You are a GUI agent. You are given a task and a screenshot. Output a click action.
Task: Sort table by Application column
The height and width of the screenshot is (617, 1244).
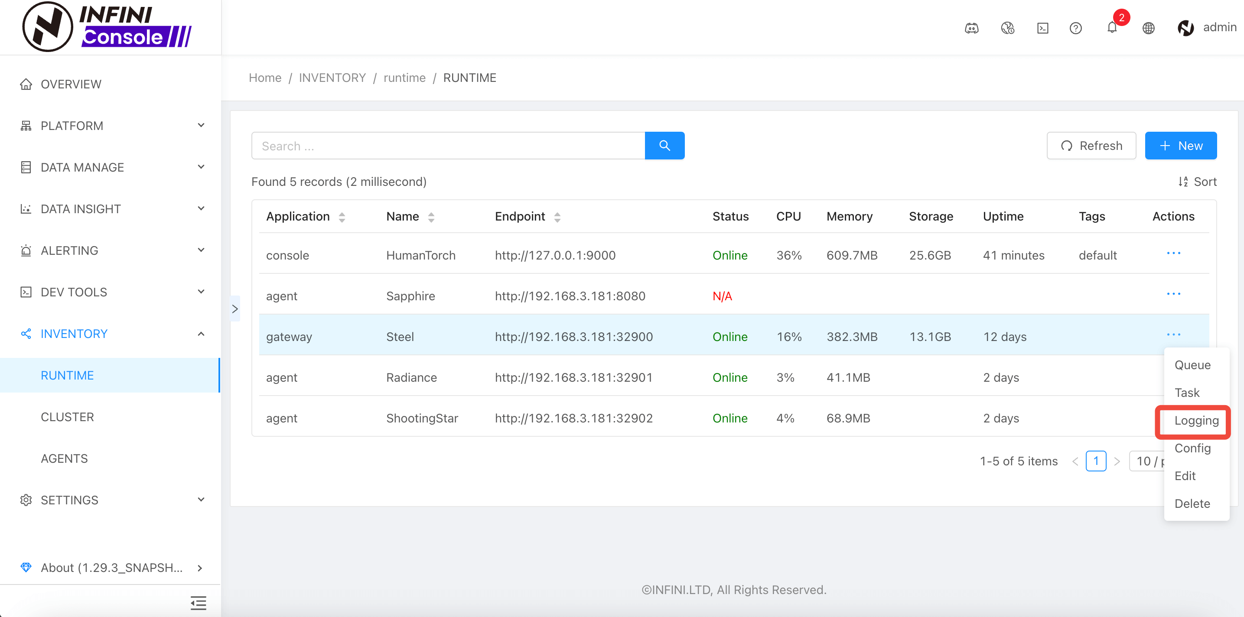tap(342, 217)
